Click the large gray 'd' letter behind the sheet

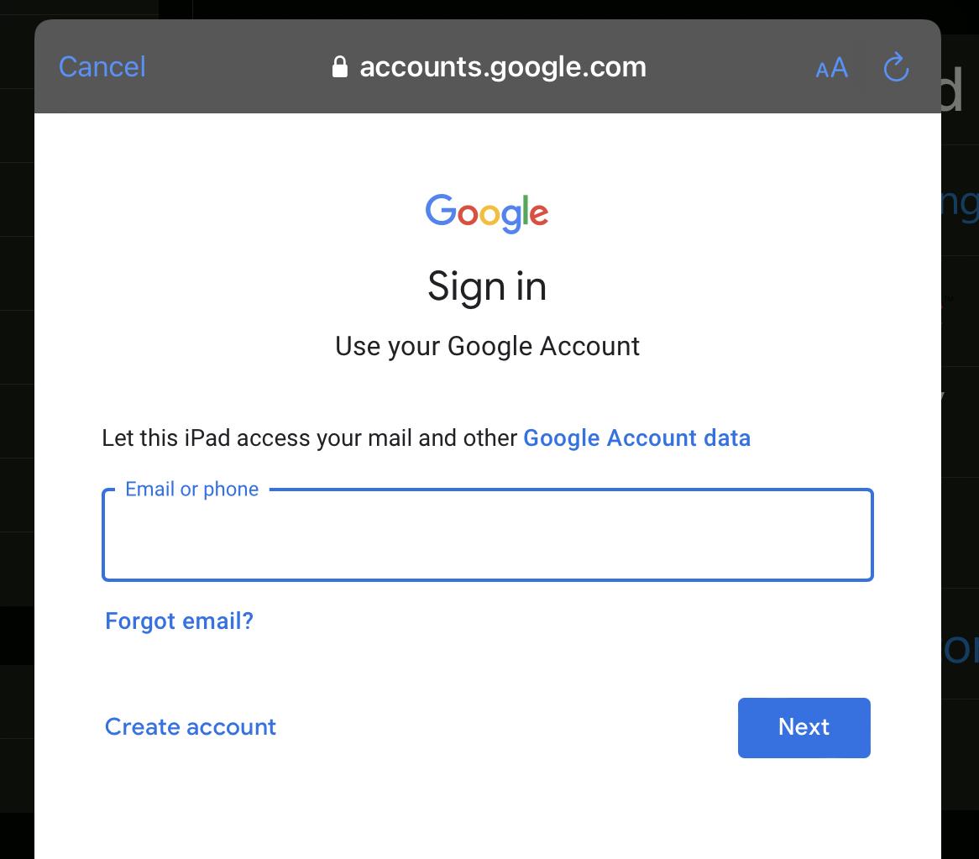[x=952, y=89]
